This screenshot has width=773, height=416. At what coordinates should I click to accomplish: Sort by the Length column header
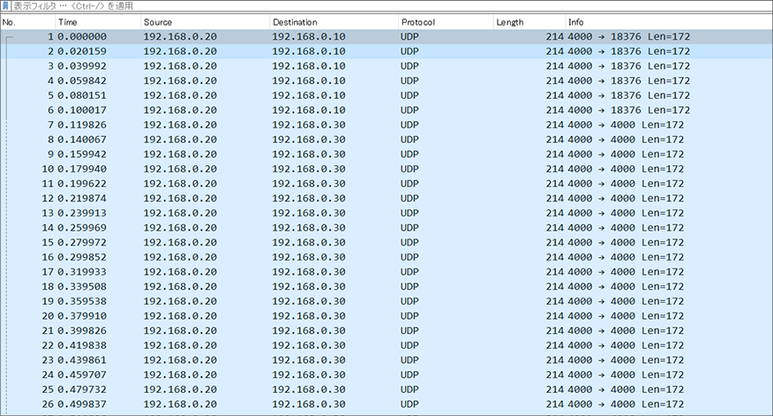pyautogui.click(x=529, y=22)
